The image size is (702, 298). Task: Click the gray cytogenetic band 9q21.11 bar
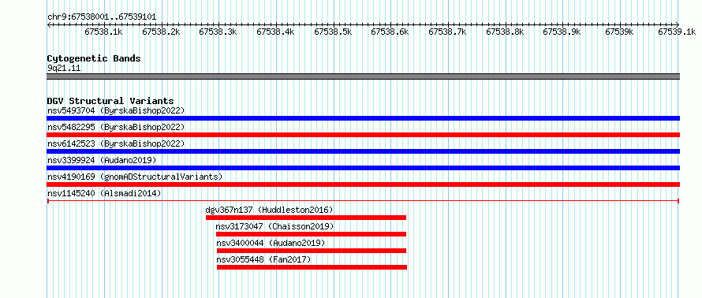click(x=363, y=76)
